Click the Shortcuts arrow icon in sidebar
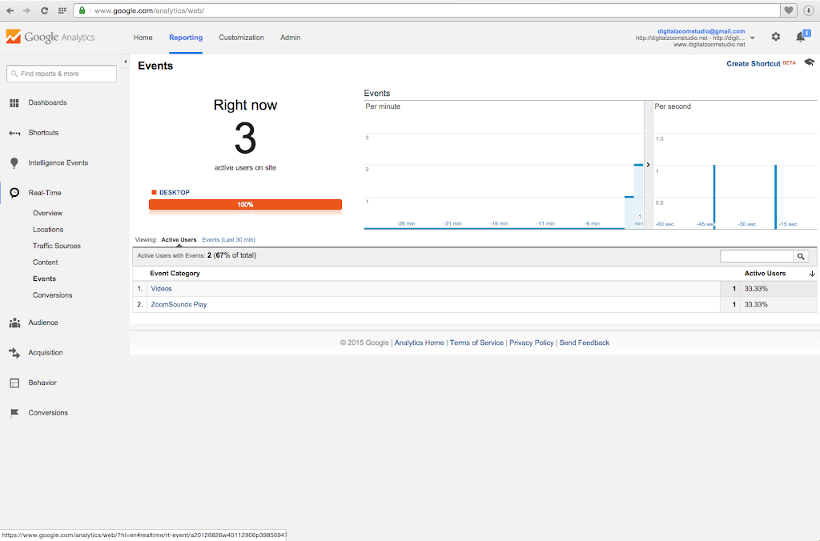The image size is (820, 541). [14, 134]
